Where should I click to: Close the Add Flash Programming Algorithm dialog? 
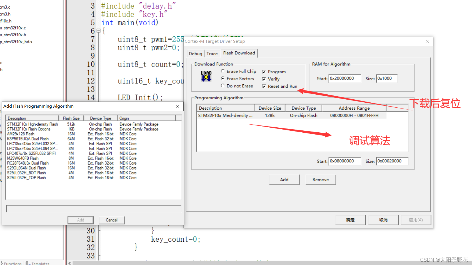178,106
